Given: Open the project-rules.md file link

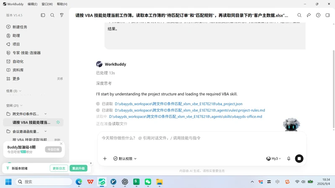Looking at the screenshot, I should point(190,110).
